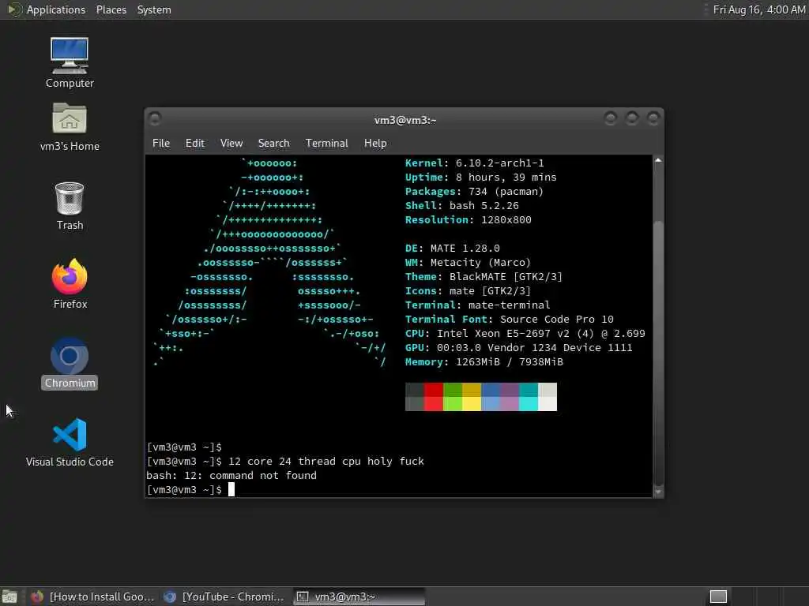
Task: Open the Places menu
Action: click(x=111, y=9)
